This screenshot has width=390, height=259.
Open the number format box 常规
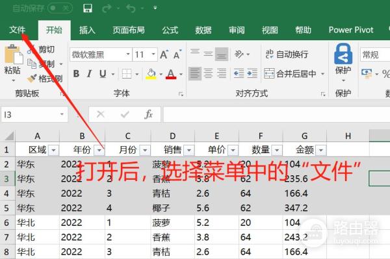375,55
